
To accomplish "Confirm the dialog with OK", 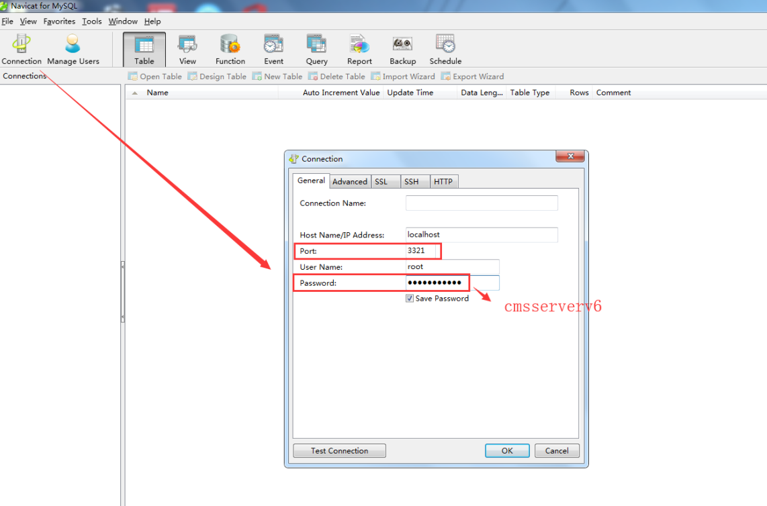I will tap(507, 451).
